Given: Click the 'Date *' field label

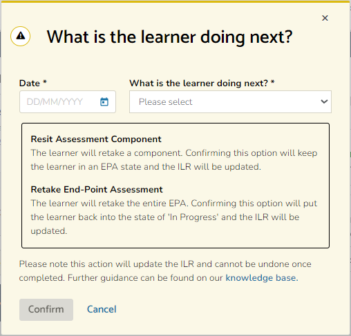Looking at the screenshot, I should point(33,83).
